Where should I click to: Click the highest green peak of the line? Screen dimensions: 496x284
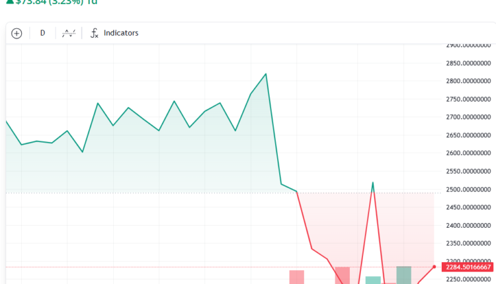point(266,74)
